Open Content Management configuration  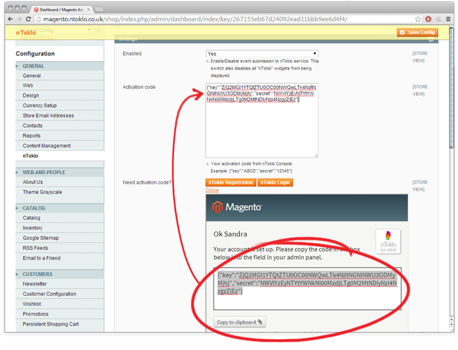pyautogui.click(x=46, y=146)
